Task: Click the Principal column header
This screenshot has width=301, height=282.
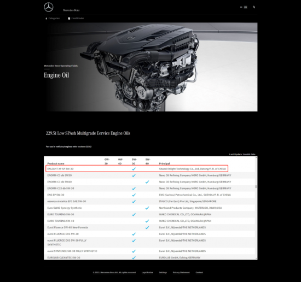Action: 165,163
